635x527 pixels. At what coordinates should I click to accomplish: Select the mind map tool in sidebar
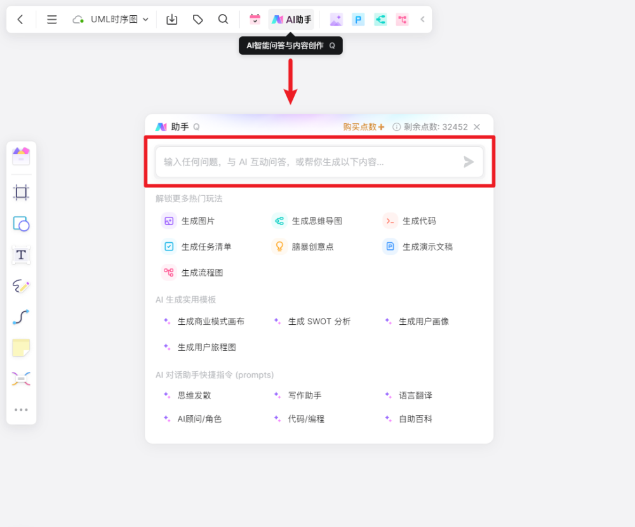(x=21, y=379)
